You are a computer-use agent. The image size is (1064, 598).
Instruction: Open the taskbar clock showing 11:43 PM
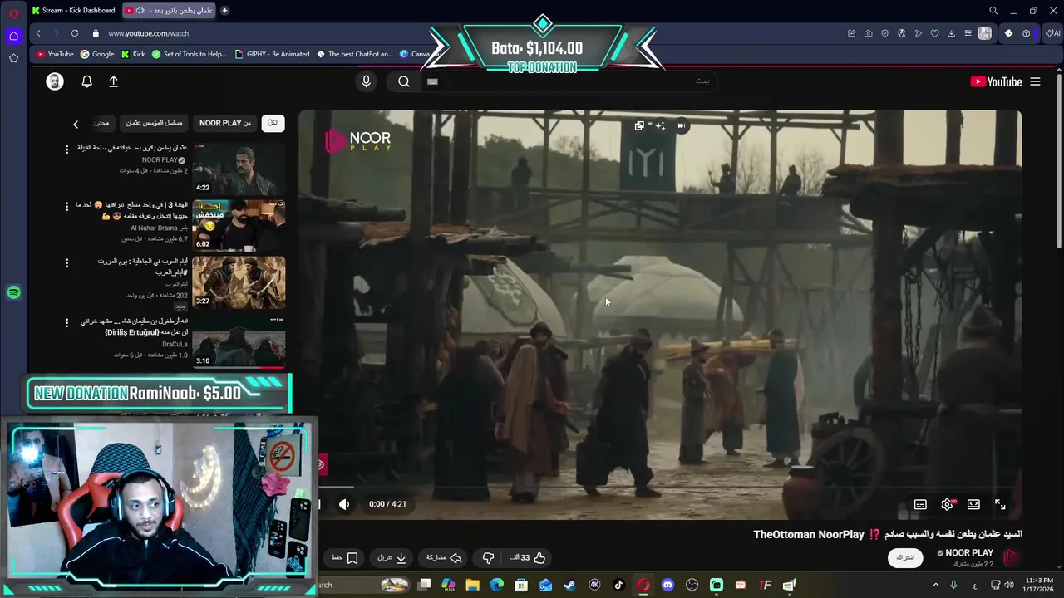click(1039, 585)
